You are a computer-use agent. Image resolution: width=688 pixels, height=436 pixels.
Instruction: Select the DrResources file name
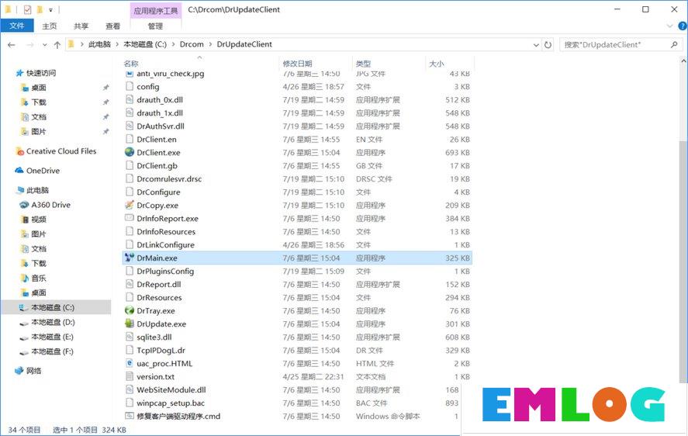tap(159, 297)
